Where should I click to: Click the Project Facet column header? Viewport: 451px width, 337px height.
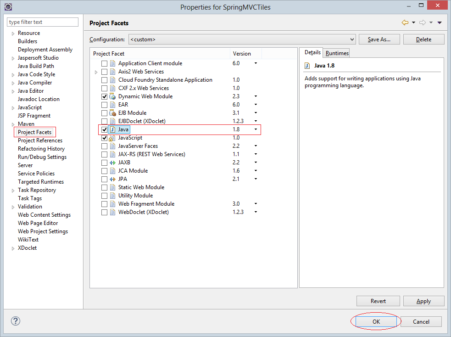(x=160, y=54)
